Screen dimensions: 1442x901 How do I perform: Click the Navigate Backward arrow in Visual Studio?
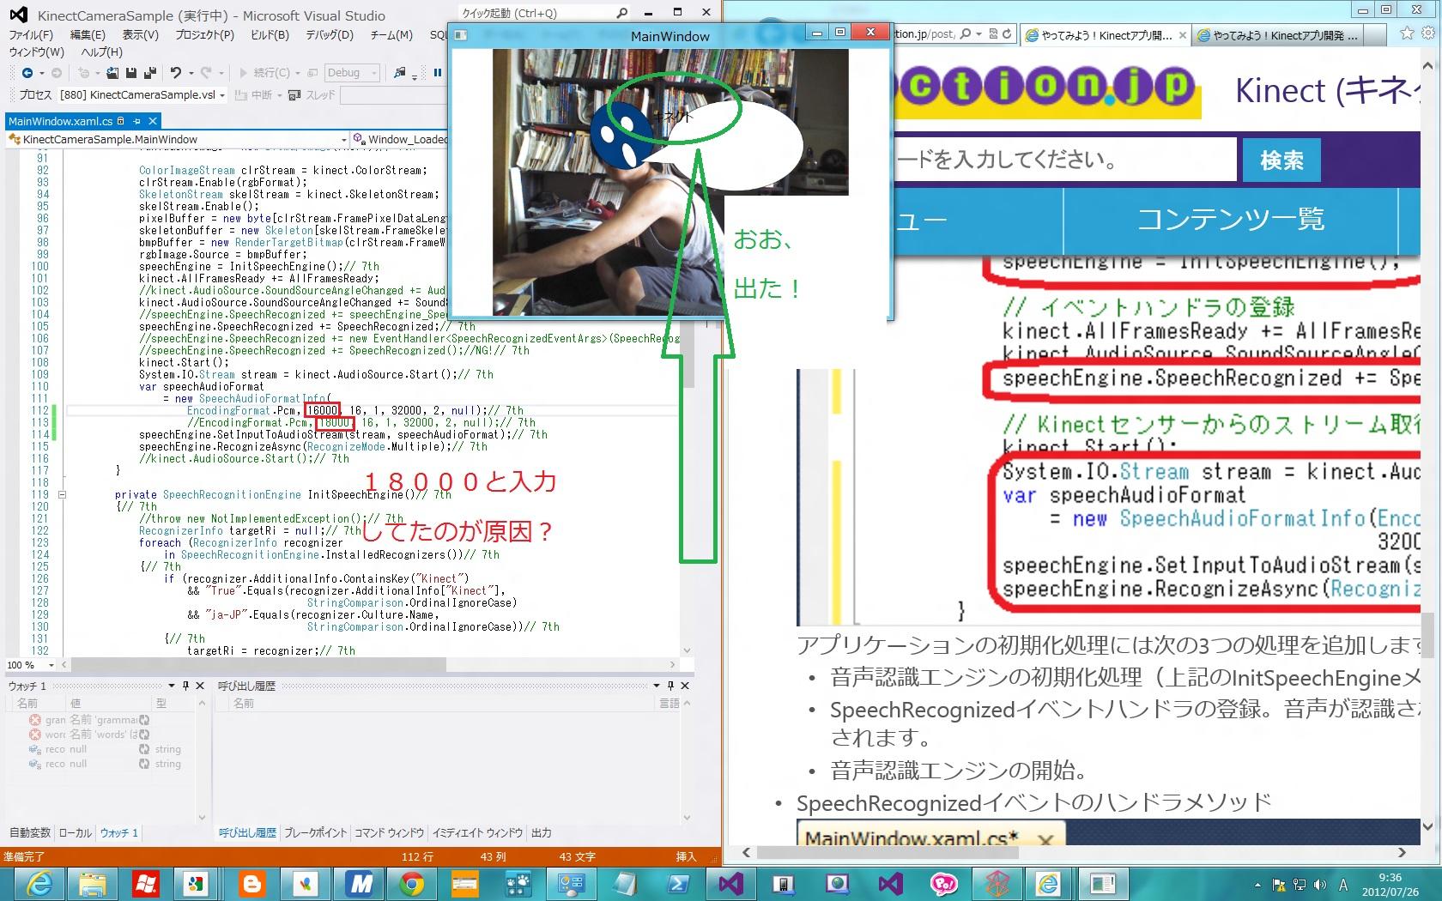point(27,73)
